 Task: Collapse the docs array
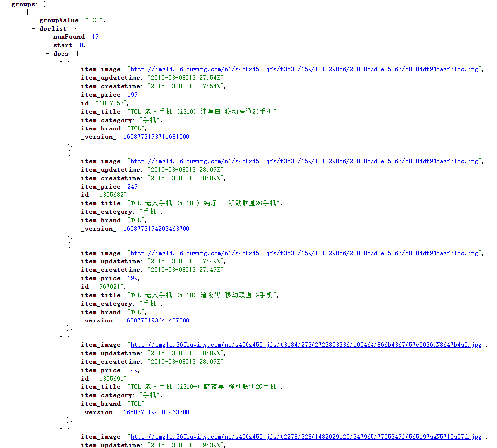[47, 54]
